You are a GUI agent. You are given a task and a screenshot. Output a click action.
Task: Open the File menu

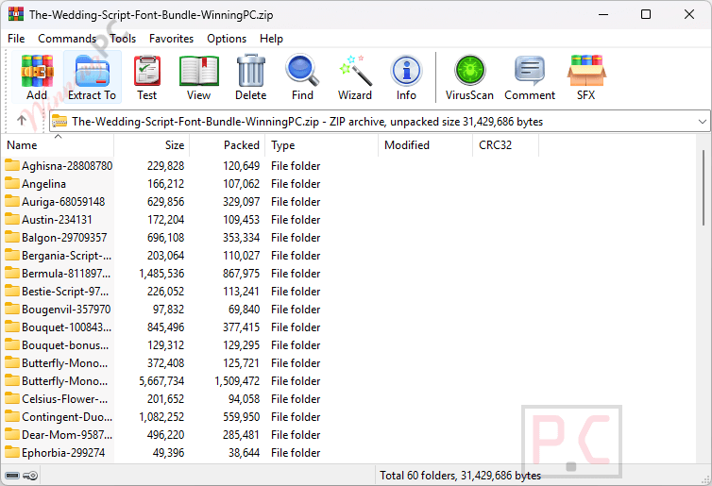(x=16, y=39)
